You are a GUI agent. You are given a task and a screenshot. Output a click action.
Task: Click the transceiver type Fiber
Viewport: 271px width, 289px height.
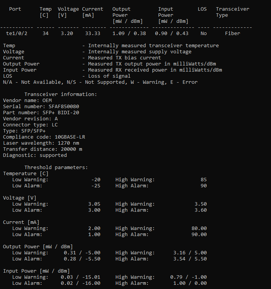click(x=233, y=34)
